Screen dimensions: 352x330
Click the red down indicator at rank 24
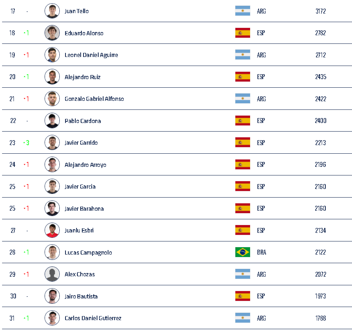click(x=26, y=165)
